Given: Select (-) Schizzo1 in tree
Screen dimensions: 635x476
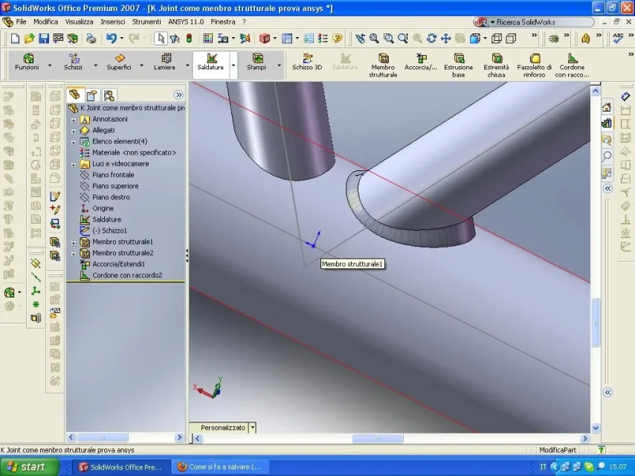Looking at the screenshot, I should click(109, 231).
